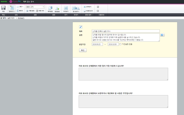Click the 확인 confirm button
This screenshot has height=115, width=184.
tap(83, 50)
